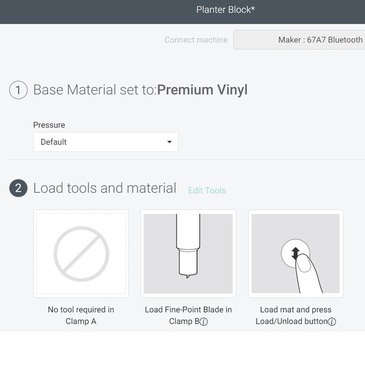Image resolution: width=365 pixels, height=365 pixels.
Task: Click the Connect machine label
Action: 196,40
